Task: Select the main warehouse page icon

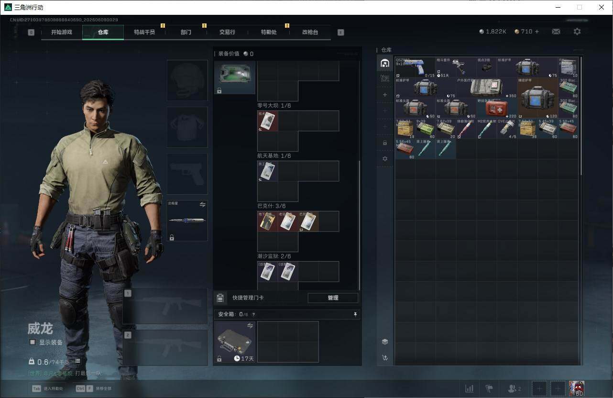Action: tap(385, 63)
